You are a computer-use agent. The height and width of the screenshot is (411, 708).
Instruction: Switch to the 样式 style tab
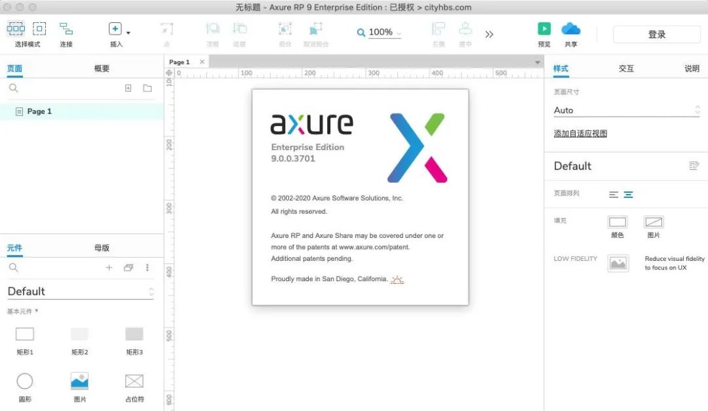click(560, 69)
